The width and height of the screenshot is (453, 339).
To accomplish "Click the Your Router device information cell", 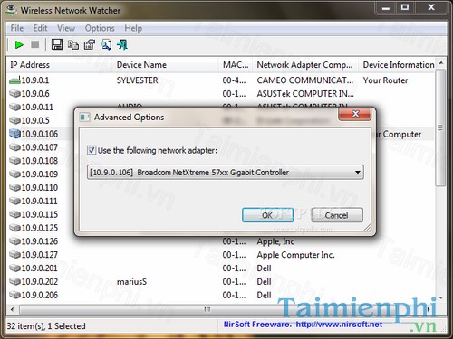I will point(385,80).
